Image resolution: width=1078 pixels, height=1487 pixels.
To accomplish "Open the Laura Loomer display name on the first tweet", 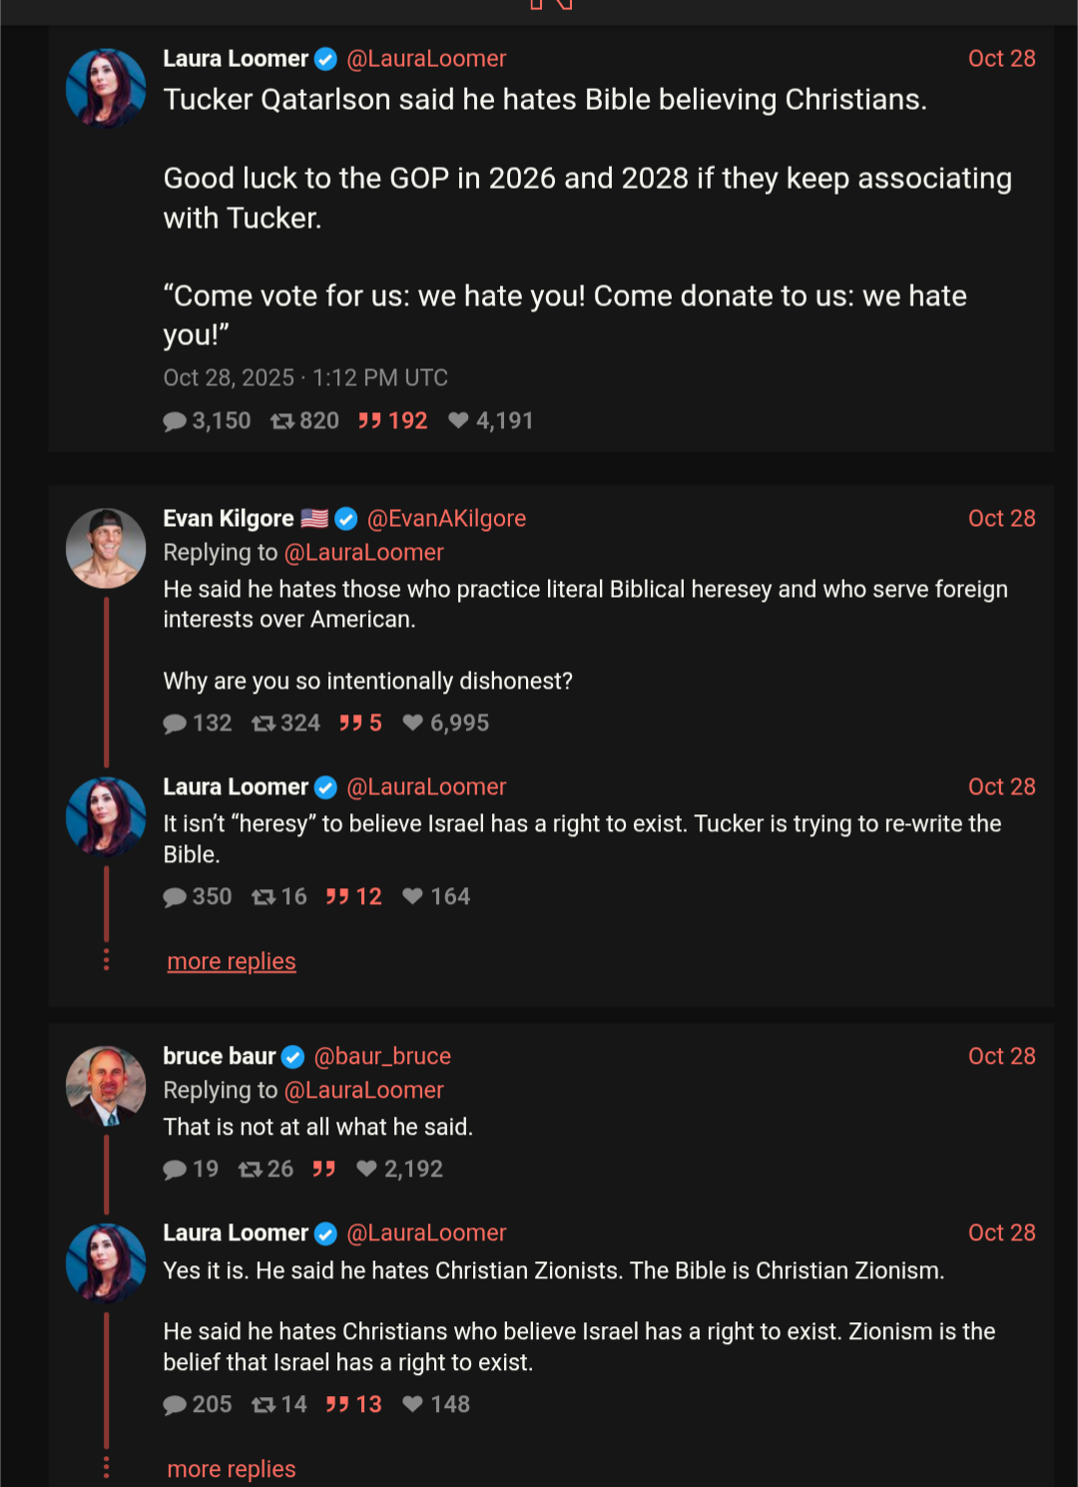I will click(x=236, y=59).
